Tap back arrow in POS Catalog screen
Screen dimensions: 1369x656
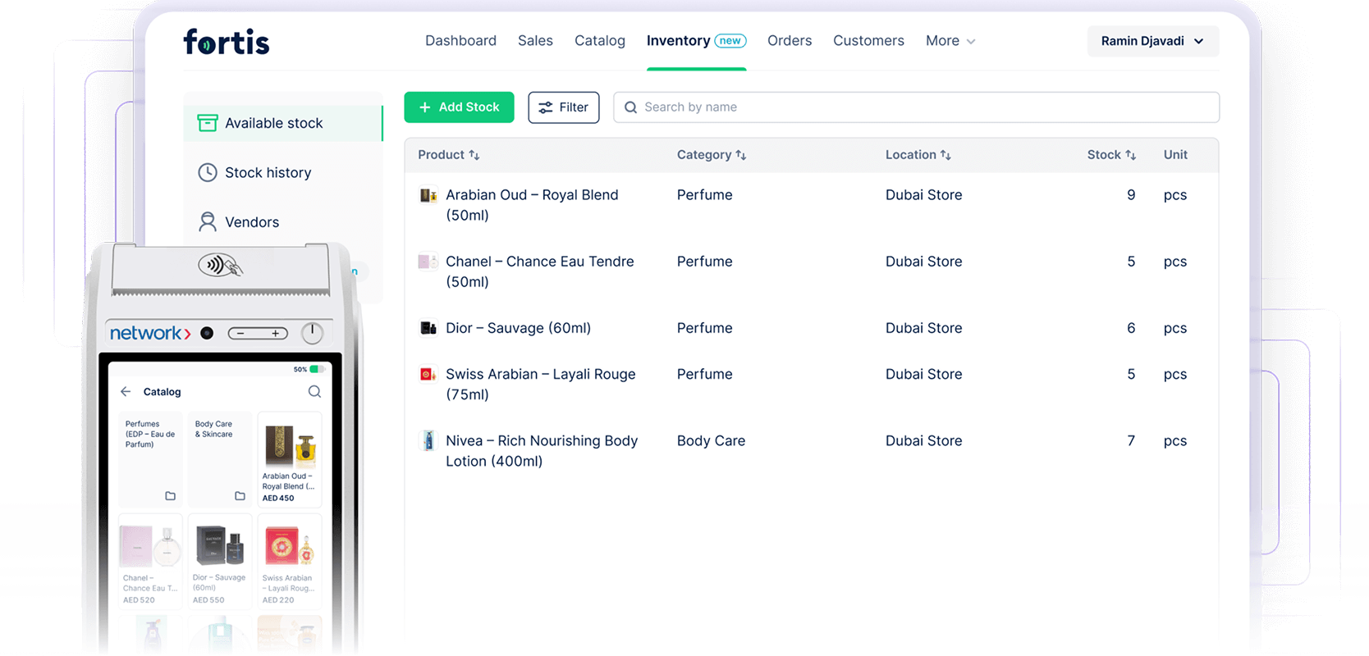[x=126, y=392]
